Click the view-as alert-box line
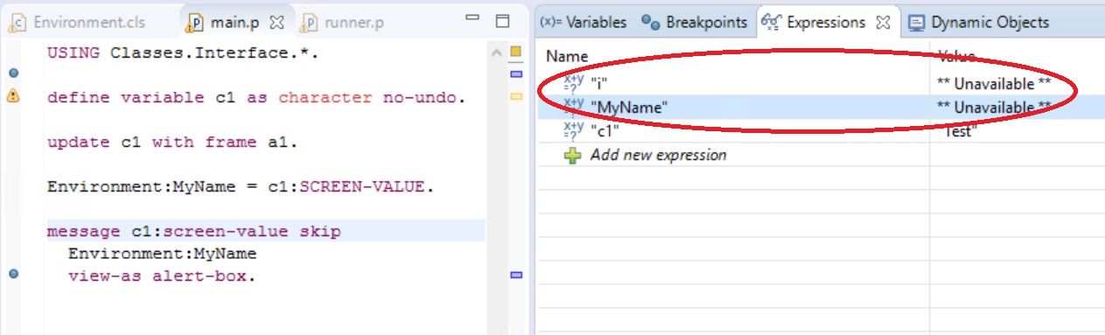Viewport: 1105px width, 335px height. pos(163,276)
